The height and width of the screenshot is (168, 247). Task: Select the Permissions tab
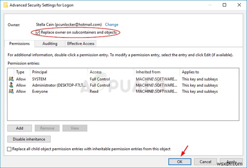point(19,43)
